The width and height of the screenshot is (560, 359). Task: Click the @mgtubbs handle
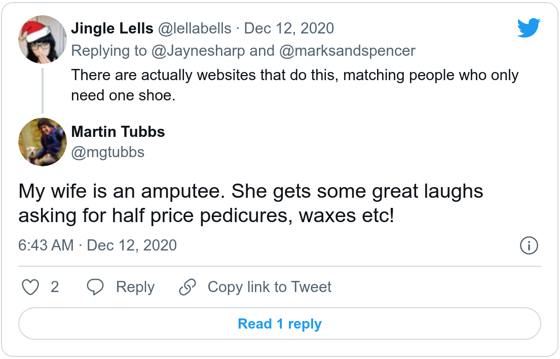107,152
